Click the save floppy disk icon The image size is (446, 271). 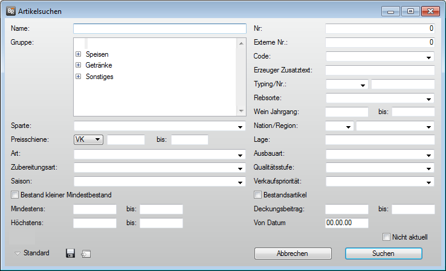pos(70,253)
